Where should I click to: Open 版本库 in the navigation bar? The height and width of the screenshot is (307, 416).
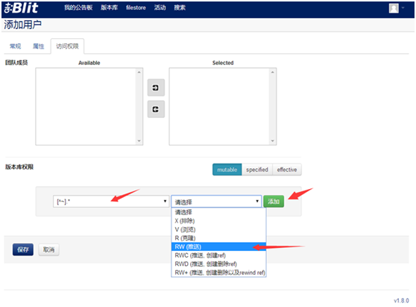pos(109,7)
